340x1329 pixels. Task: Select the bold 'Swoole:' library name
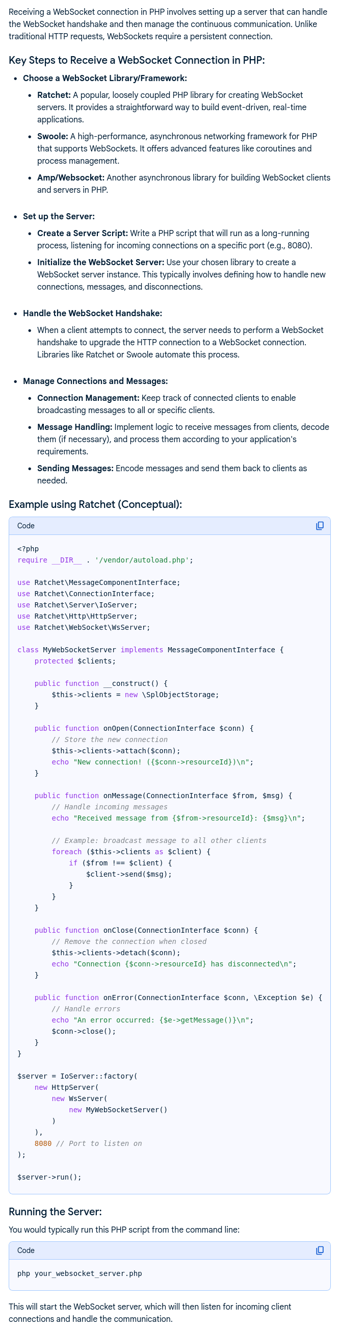[x=53, y=136]
